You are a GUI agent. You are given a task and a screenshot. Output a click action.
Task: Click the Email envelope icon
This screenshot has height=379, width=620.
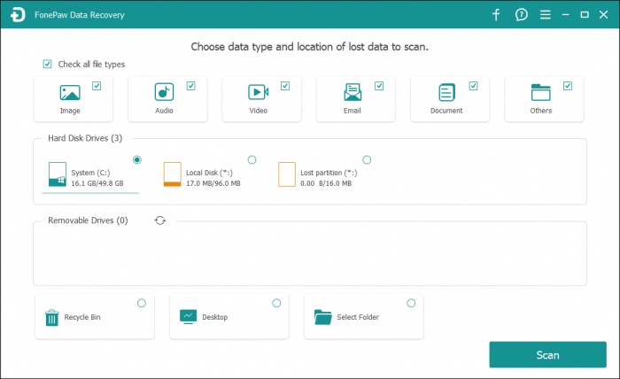(353, 92)
